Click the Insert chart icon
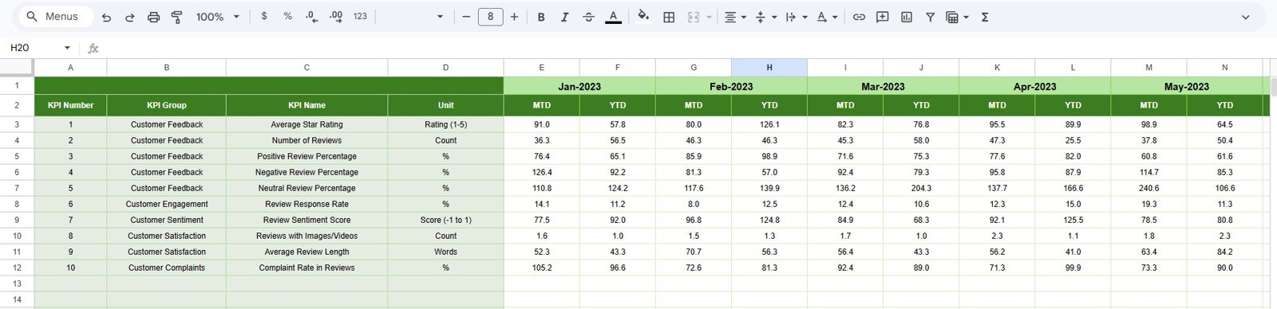Viewport: 1277px width, 309px height. [907, 17]
